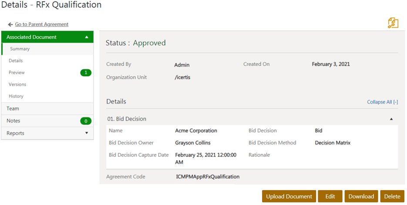Select Versions in the sidebar

click(17, 84)
